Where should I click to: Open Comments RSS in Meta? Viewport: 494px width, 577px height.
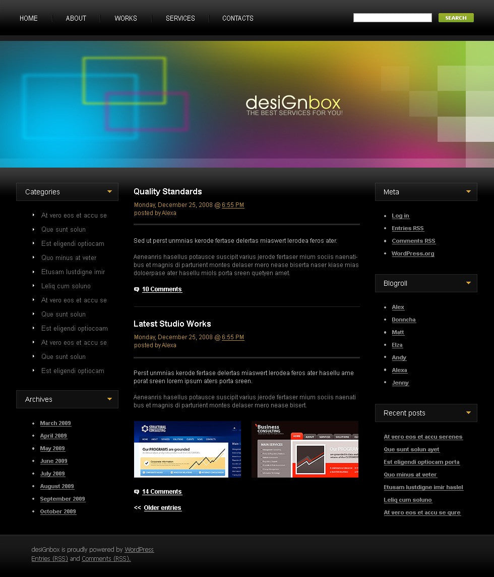click(413, 241)
